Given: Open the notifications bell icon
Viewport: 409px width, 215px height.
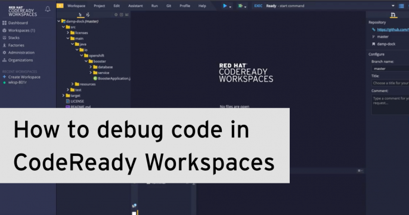Looking at the screenshot, I should [x=48, y=9].
